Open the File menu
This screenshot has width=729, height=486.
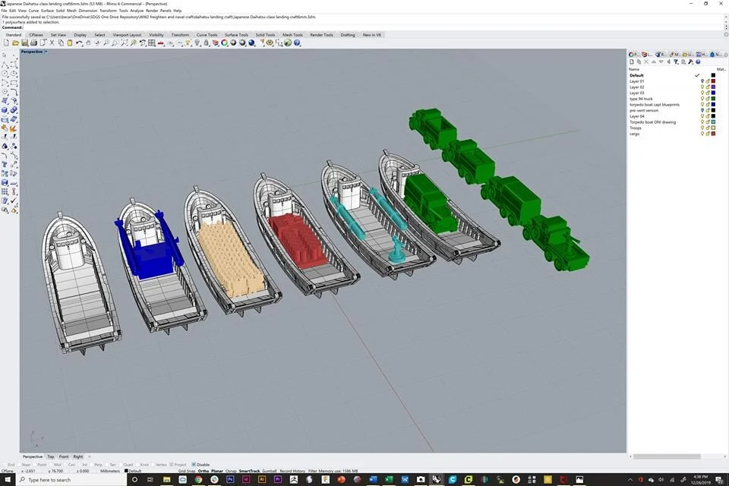coord(5,10)
